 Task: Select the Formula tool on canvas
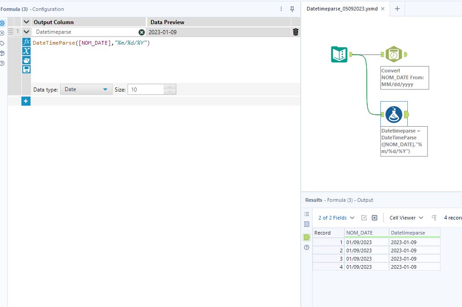coord(394,114)
